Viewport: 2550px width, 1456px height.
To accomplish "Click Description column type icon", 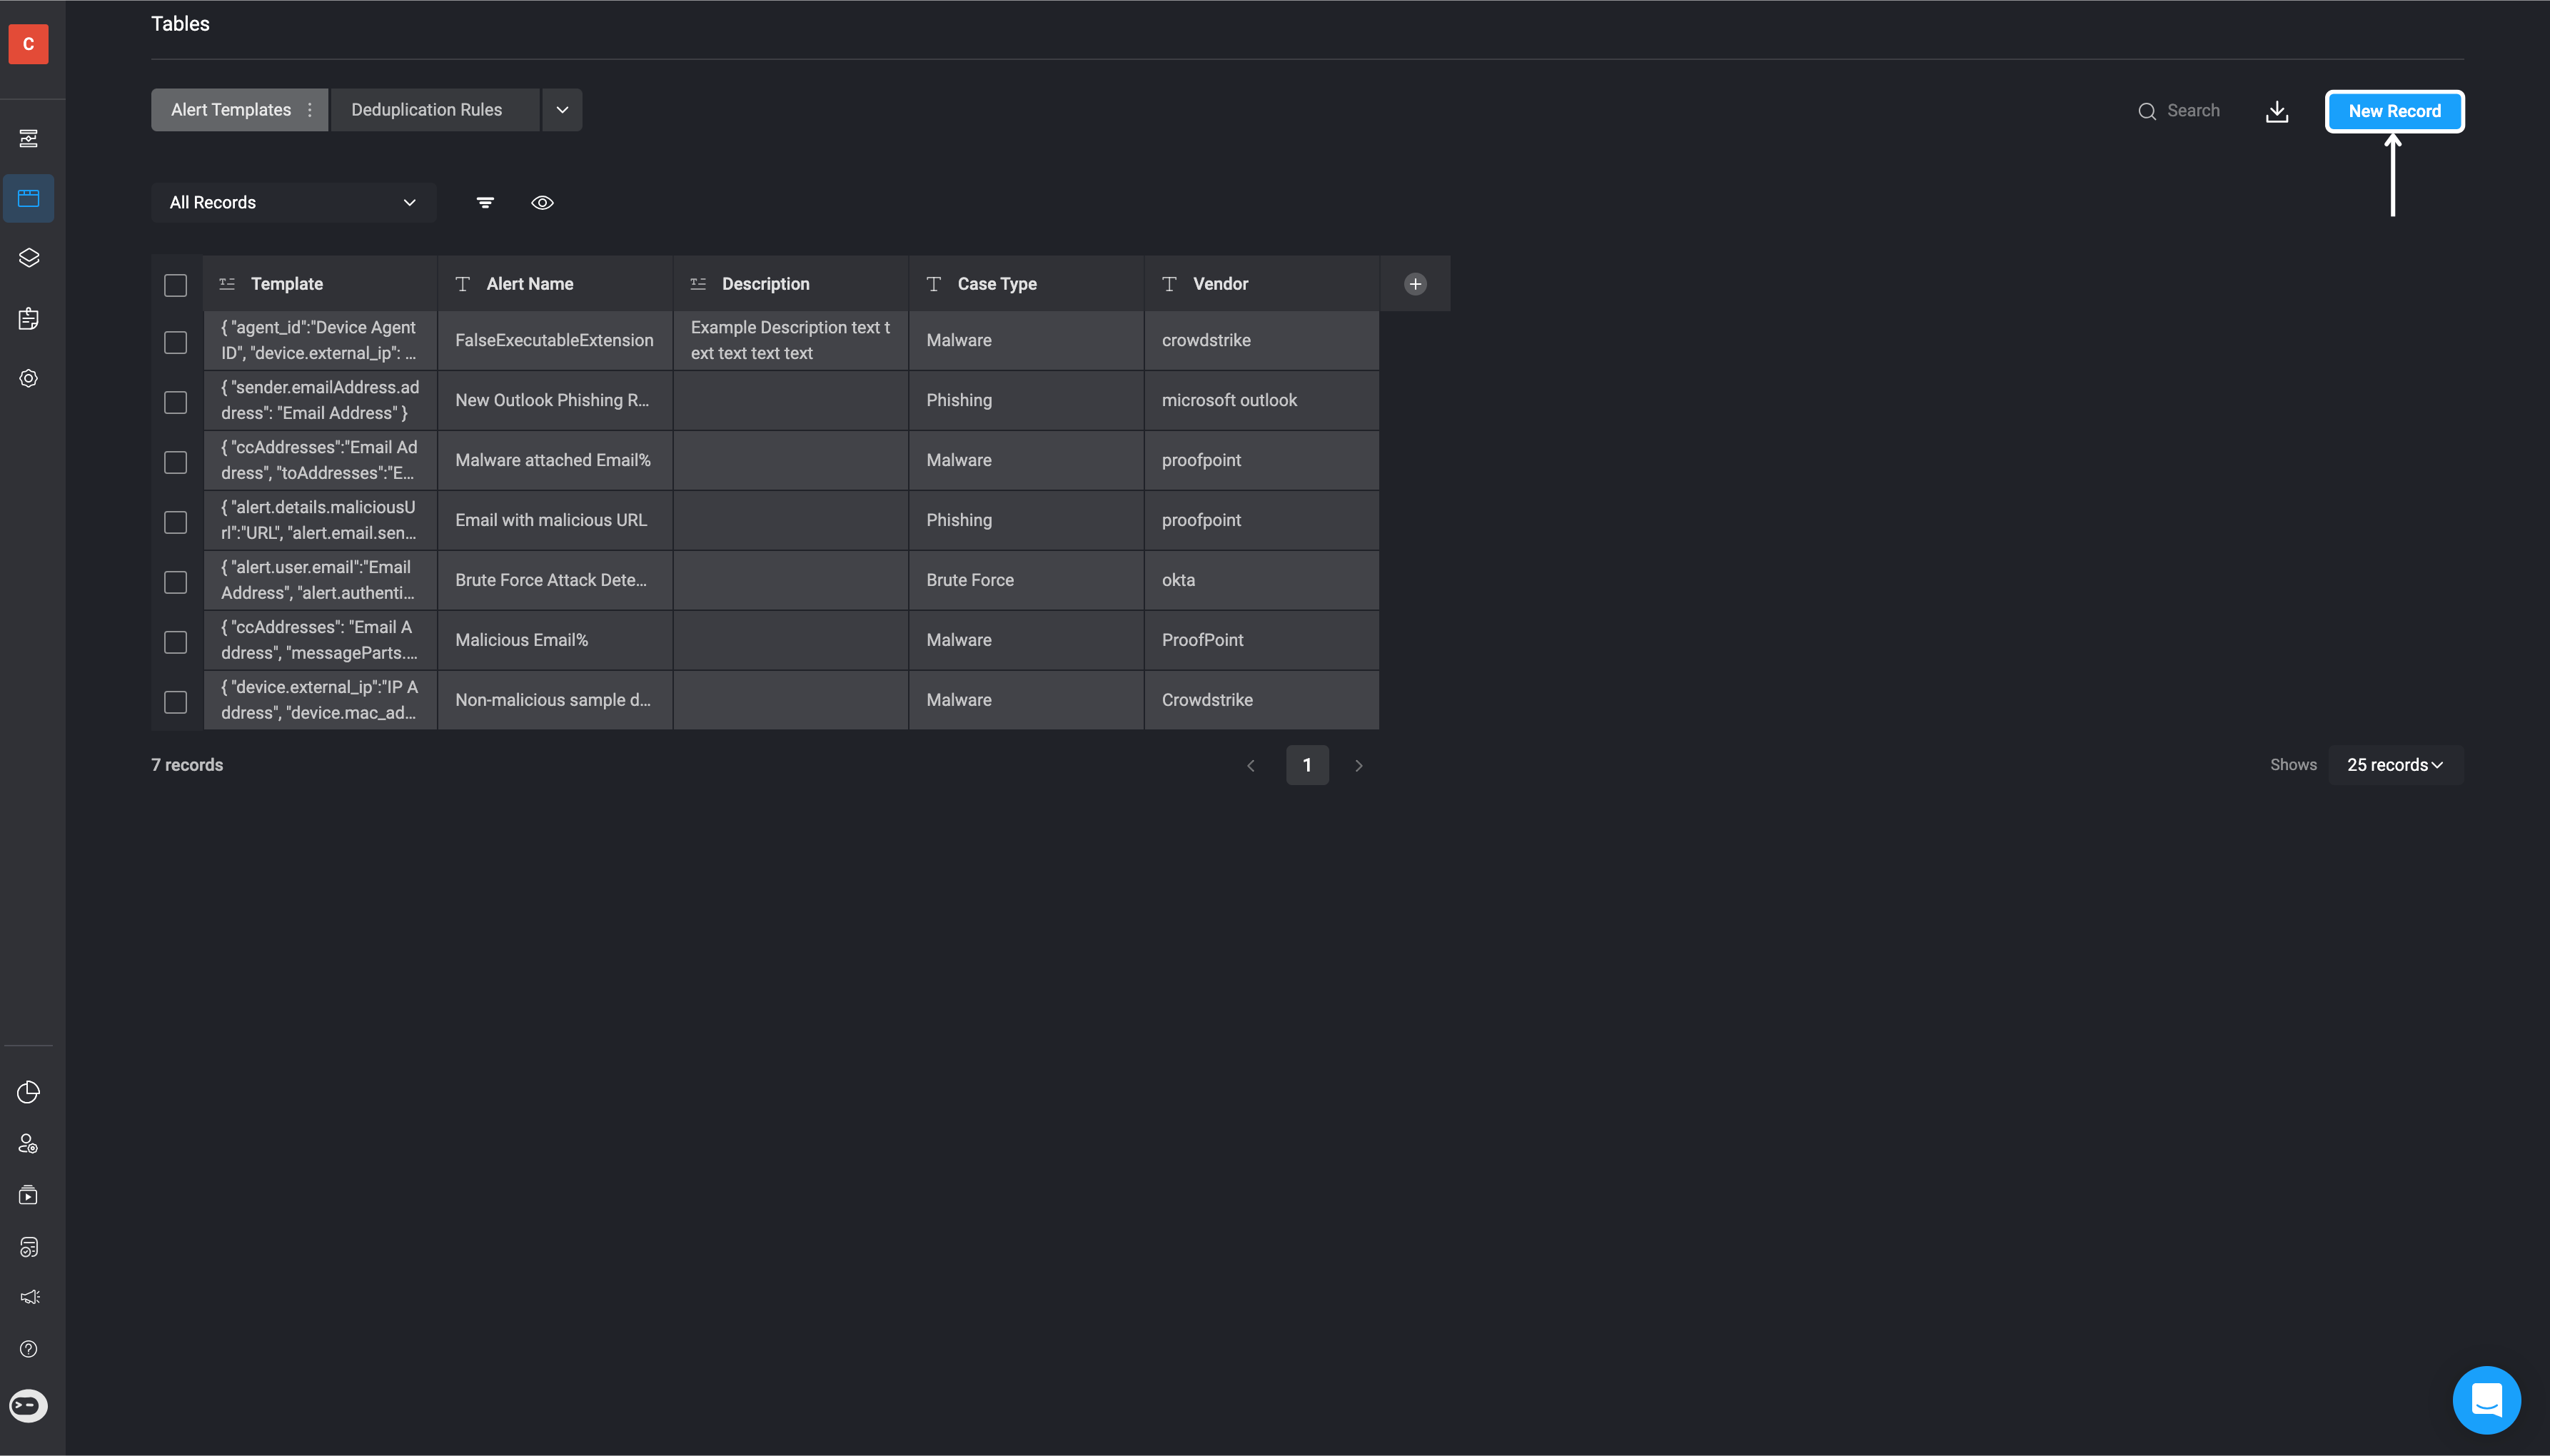I will 698,284.
